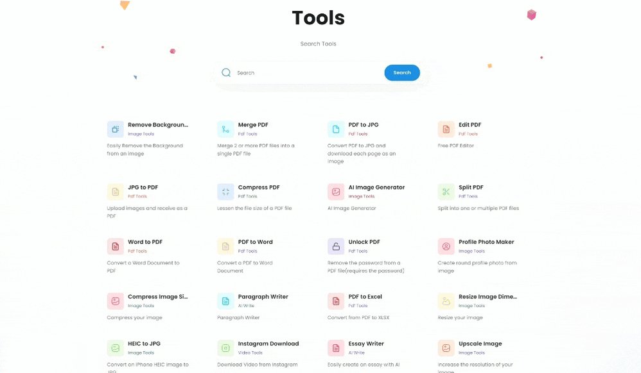Image resolution: width=641 pixels, height=373 pixels.
Task: Click 'Merge 2 or more PDF files' description
Action: point(256,149)
